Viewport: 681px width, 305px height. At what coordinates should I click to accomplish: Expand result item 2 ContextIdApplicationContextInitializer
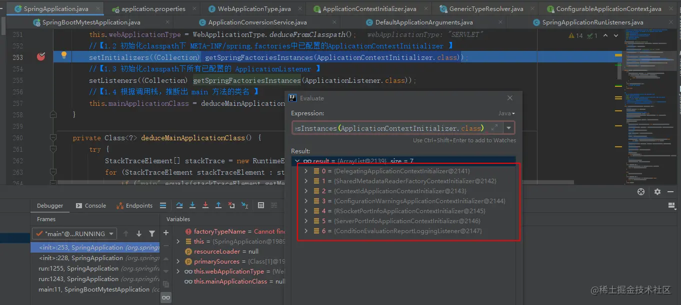[306, 191]
